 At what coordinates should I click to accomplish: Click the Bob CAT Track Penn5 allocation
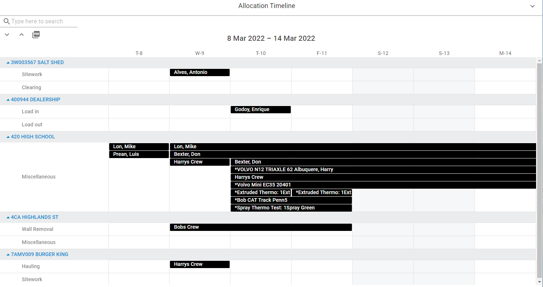[291, 200]
